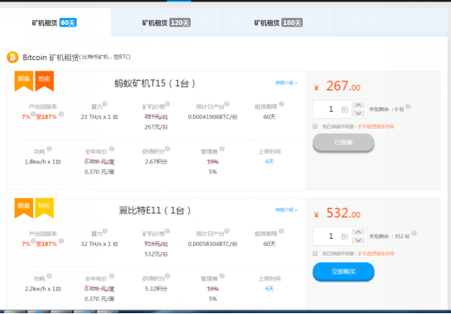This screenshot has width=451, height=314.
Task: Click 1.8kw/h x 1台 power value
Action: pos(43,162)
